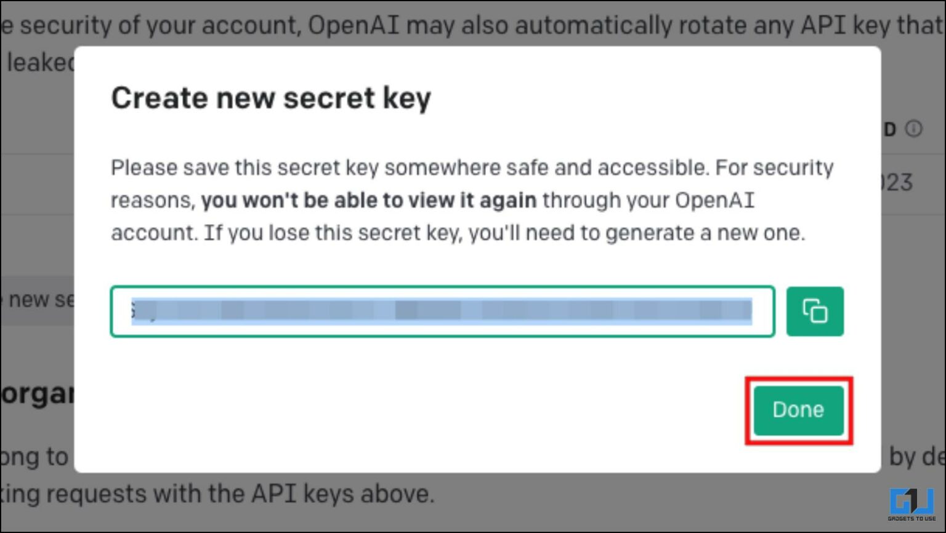
Task: Click the info icon beside the column header
Action: (x=914, y=129)
